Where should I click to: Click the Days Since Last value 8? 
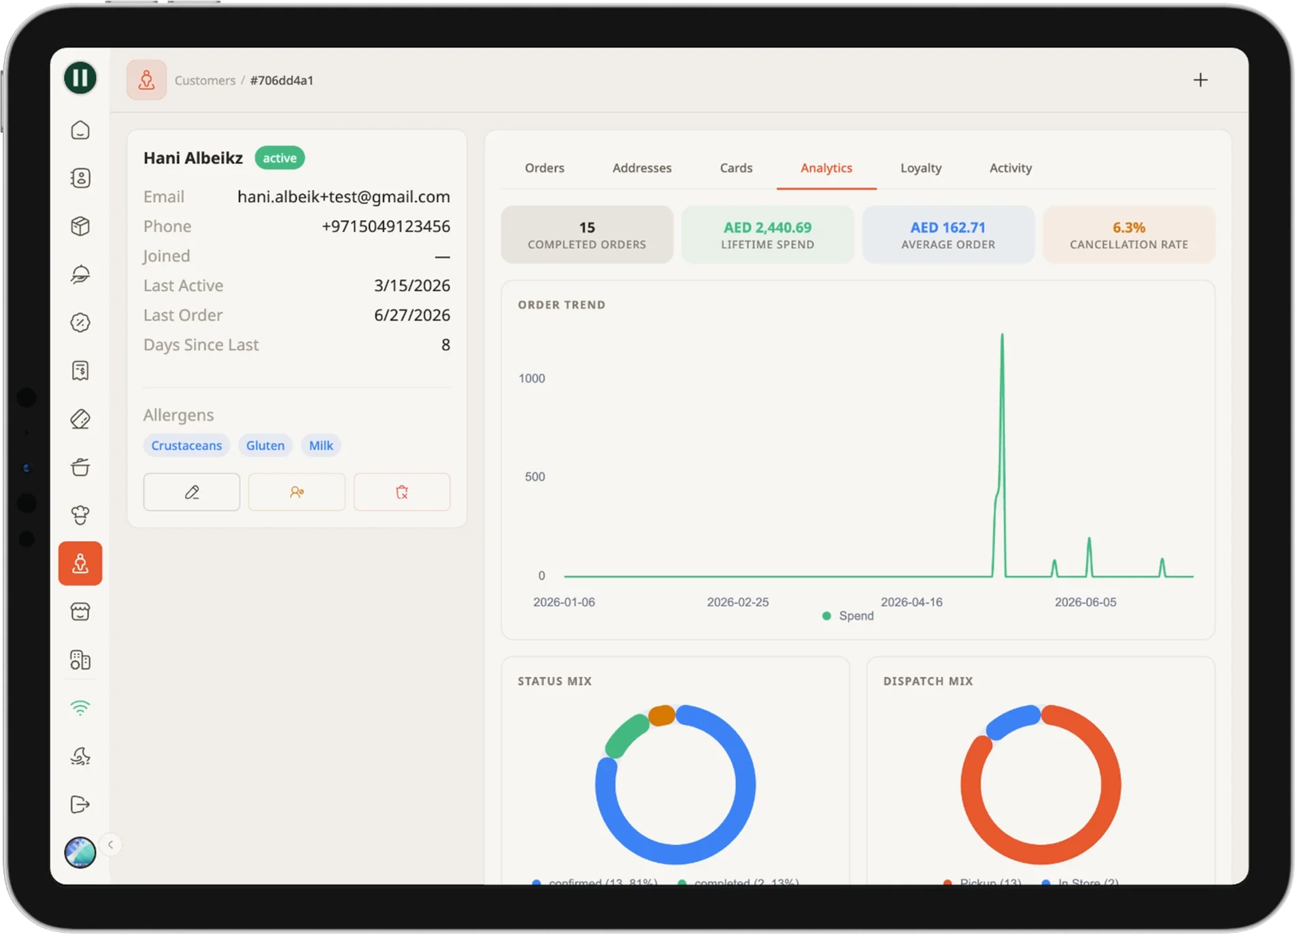445,345
